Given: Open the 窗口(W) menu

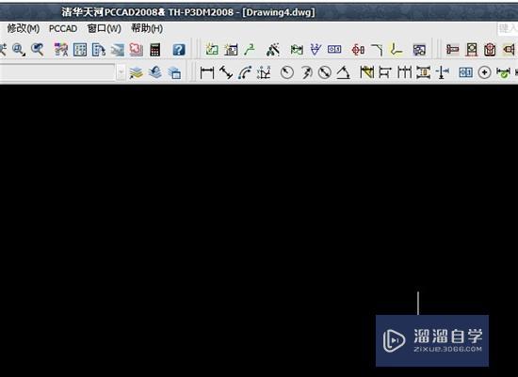Looking at the screenshot, I should tap(104, 29).
